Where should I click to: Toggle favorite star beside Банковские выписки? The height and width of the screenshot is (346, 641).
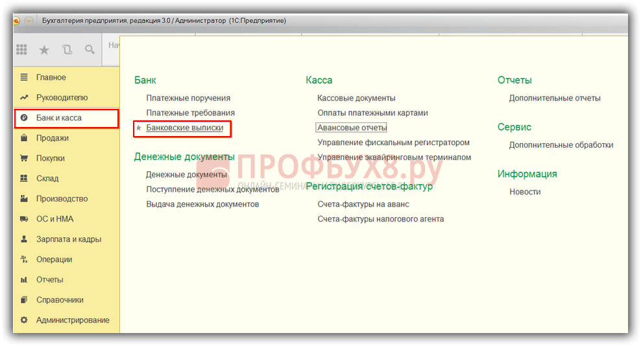[139, 128]
